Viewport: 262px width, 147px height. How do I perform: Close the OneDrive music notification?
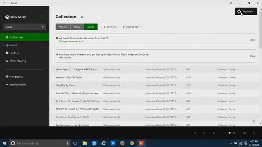pos(253,56)
